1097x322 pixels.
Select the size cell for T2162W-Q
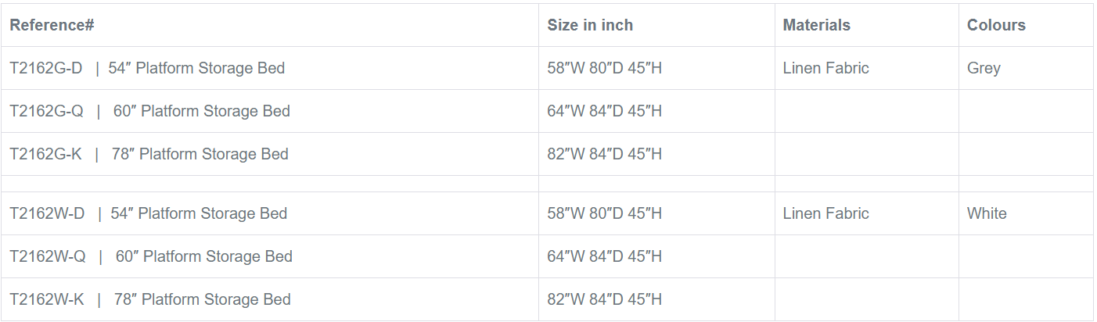point(605,256)
